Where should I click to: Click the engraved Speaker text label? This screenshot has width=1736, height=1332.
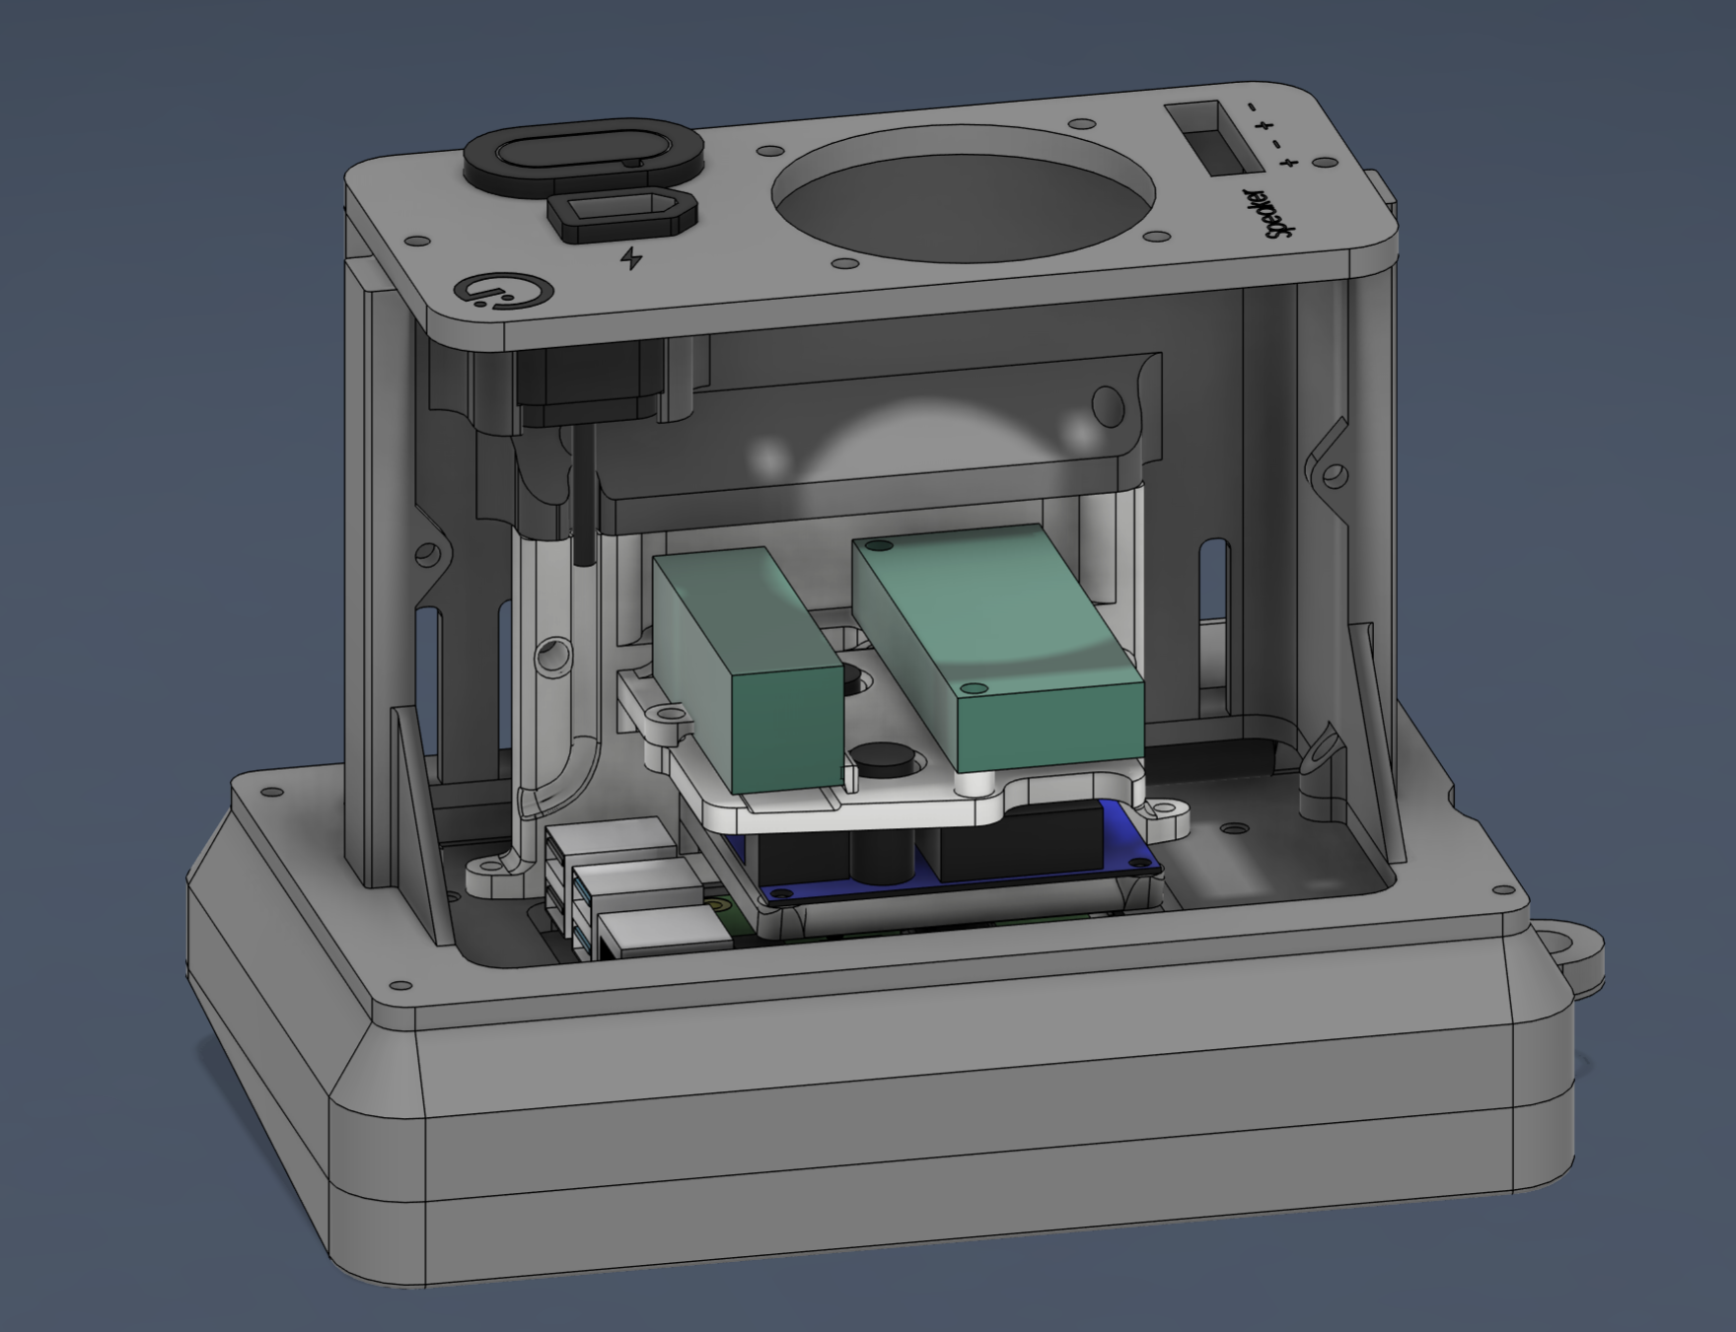point(1266,213)
